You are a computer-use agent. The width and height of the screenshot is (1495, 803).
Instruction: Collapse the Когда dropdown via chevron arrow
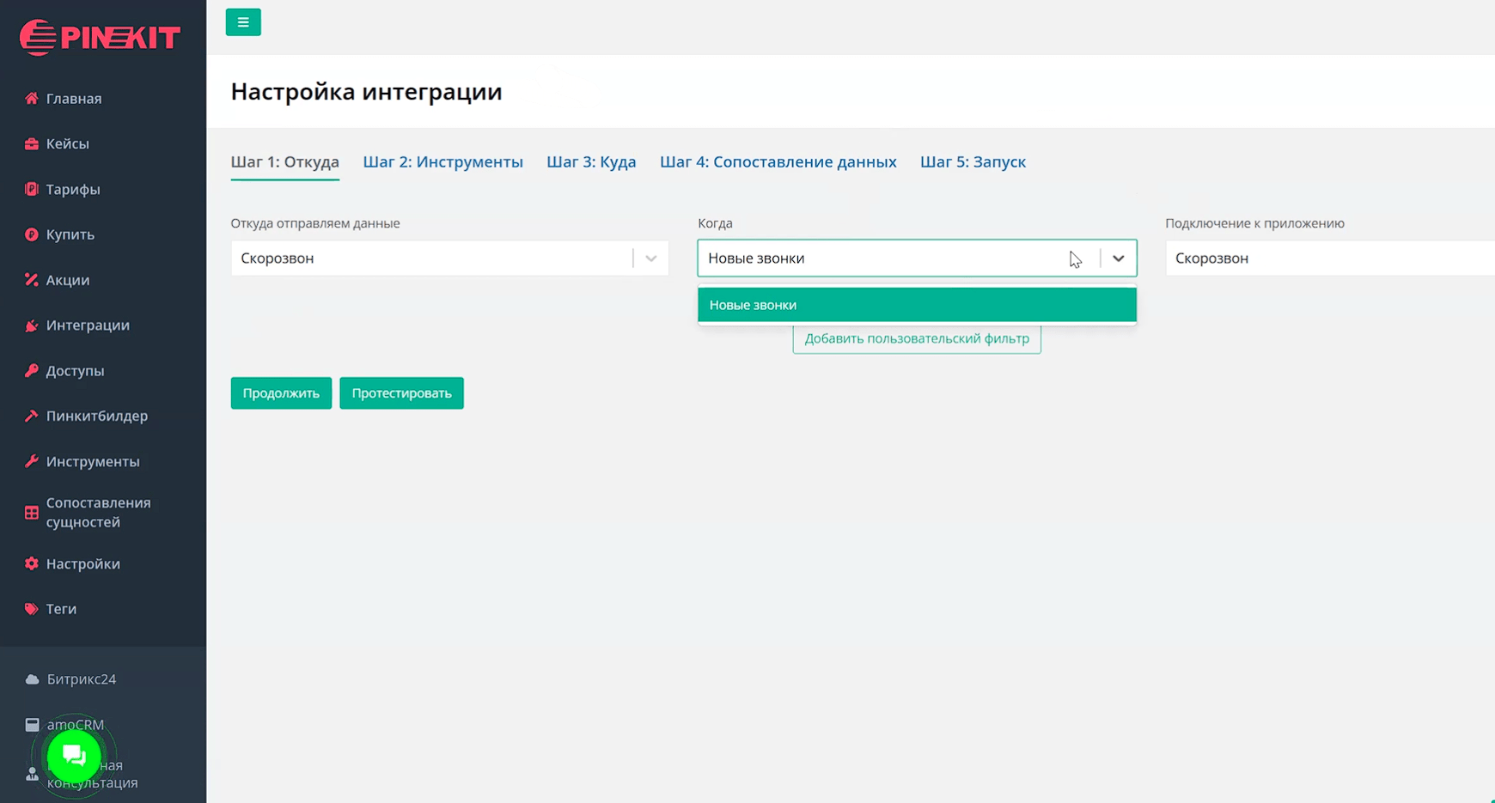tap(1118, 259)
